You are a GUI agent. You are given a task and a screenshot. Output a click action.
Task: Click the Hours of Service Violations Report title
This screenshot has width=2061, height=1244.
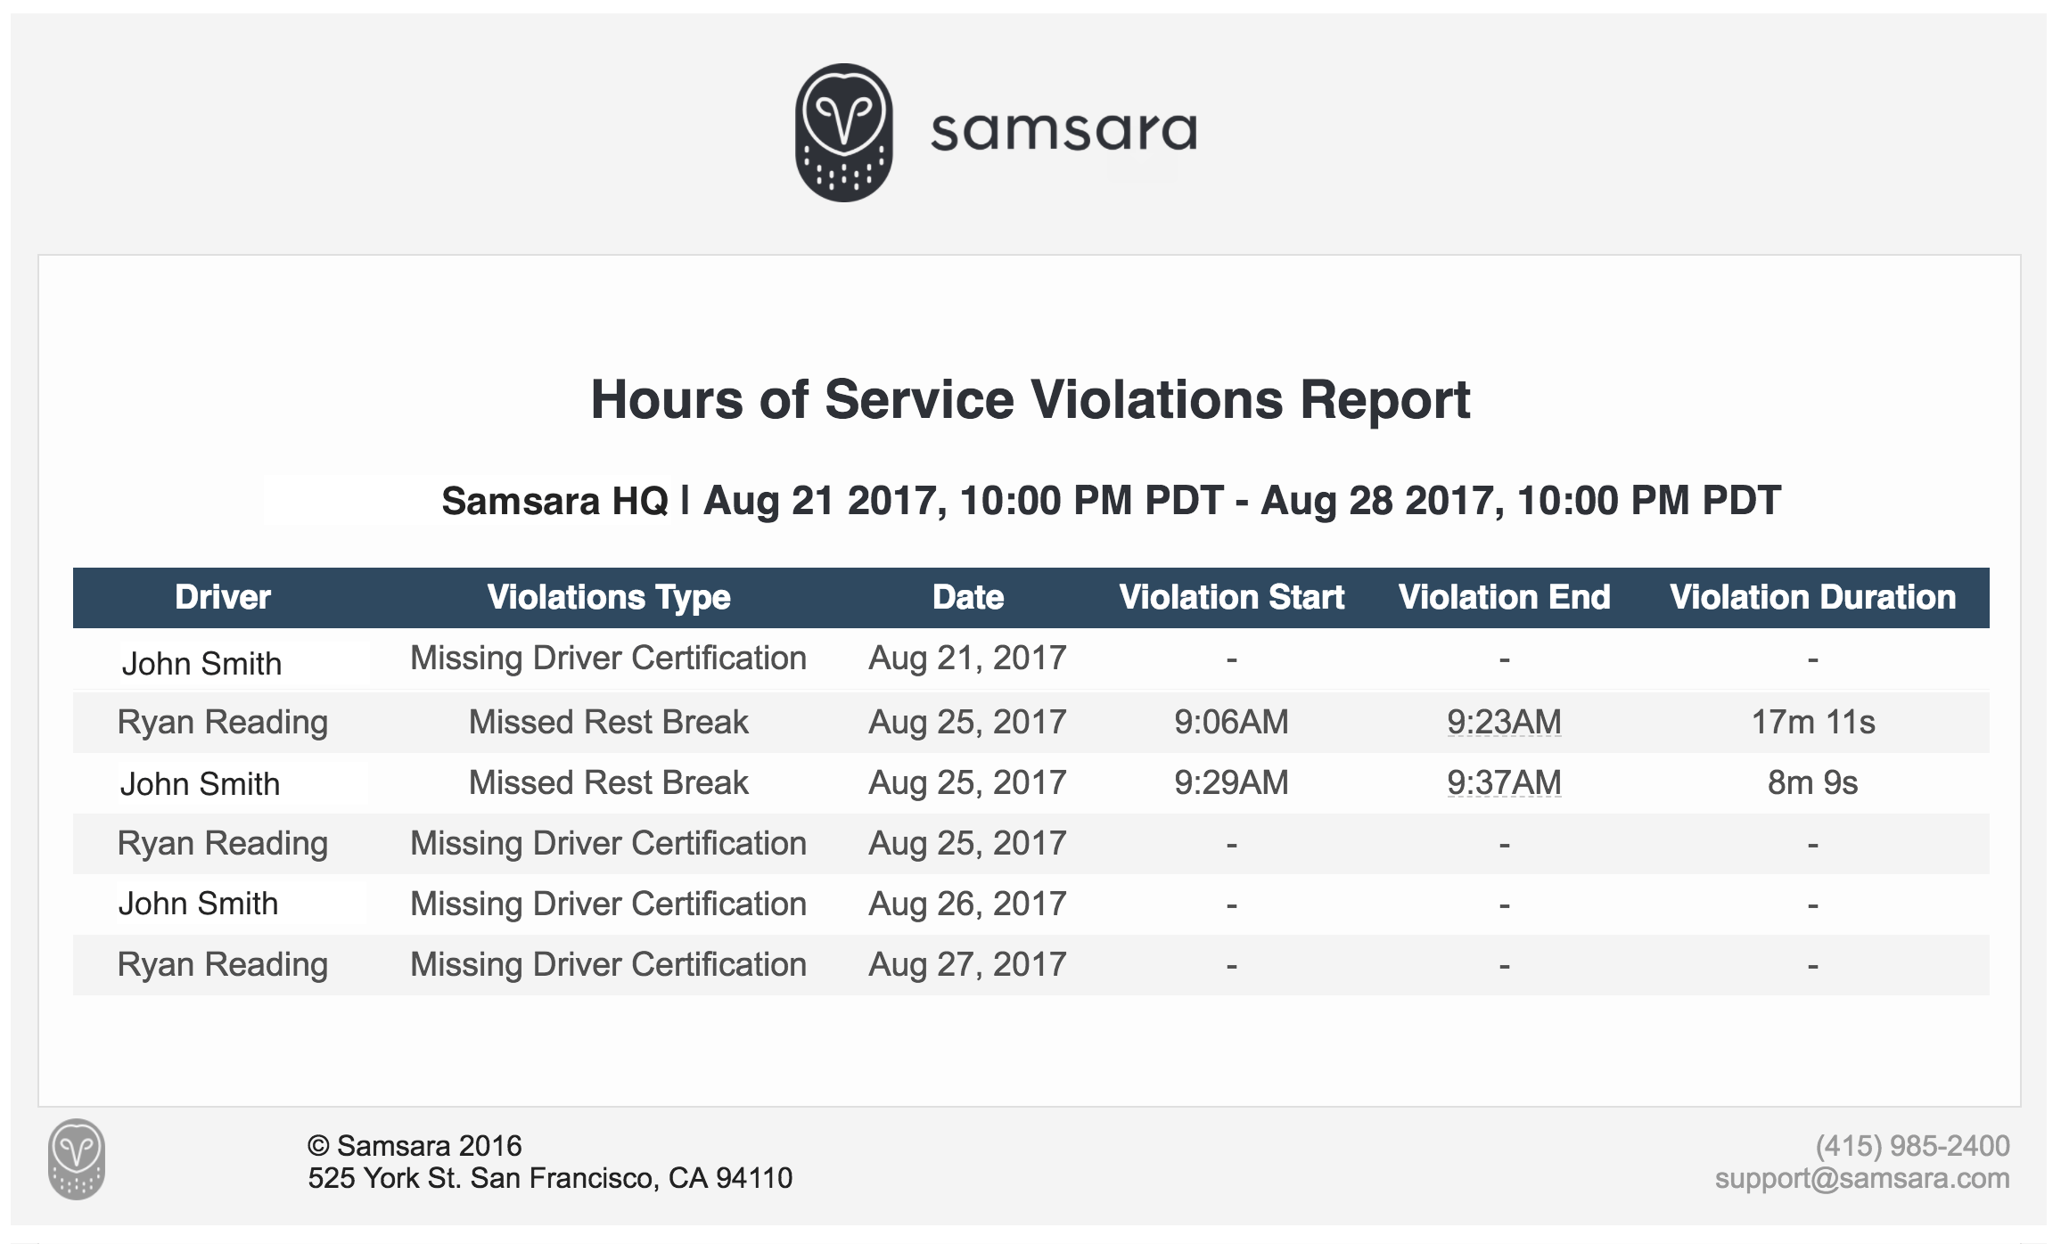coord(1030,399)
